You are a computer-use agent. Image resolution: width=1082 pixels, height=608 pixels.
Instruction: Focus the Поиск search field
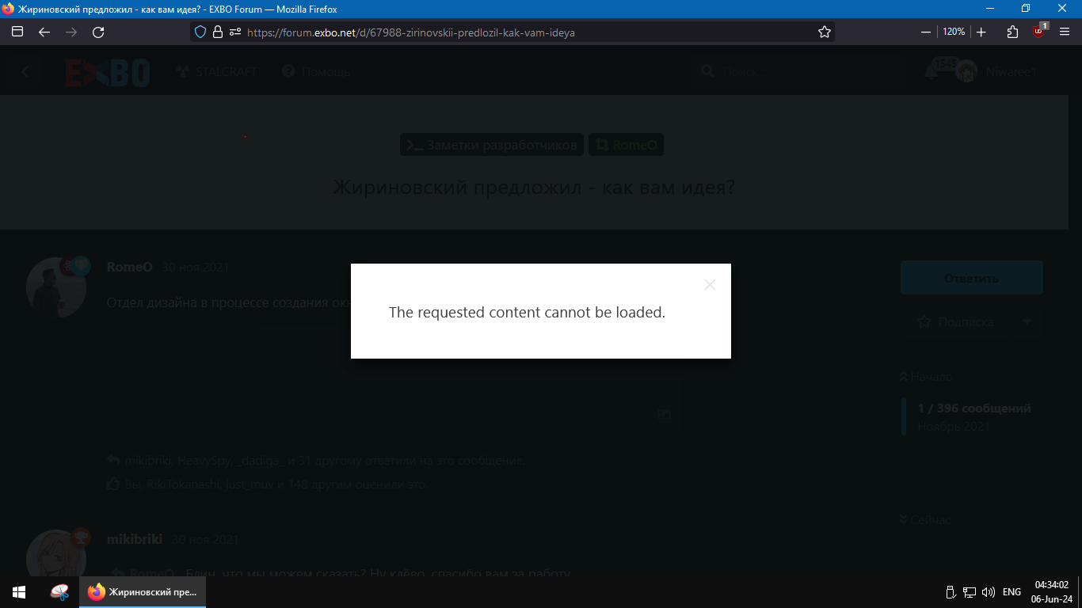800,72
